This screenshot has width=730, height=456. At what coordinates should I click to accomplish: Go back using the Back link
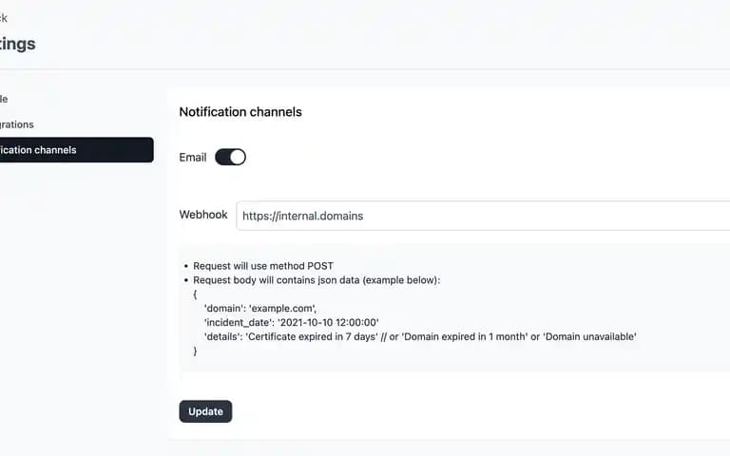pyautogui.click(x=4, y=18)
